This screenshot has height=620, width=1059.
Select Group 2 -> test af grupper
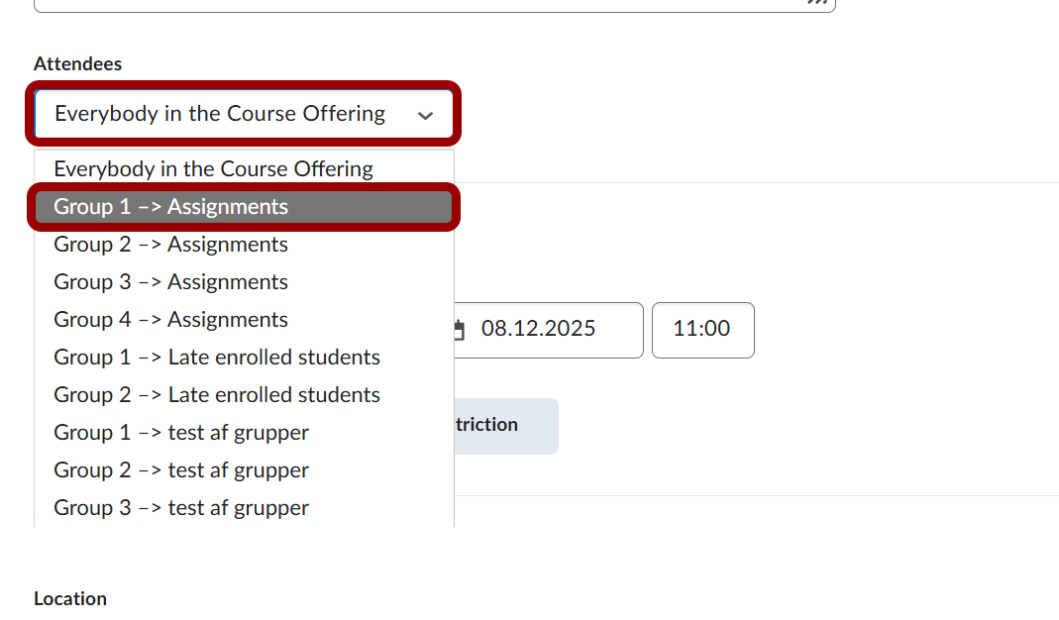click(181, 470)
